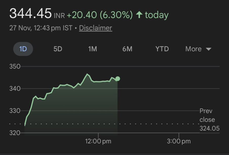Click the 12:00 pm time axis marker
The width and height of the screenshot is (229, 155).
point(98,141)
